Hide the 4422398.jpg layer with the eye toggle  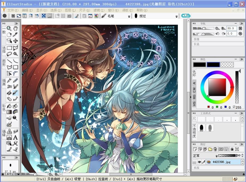pyautogui.click(x=199, y=162)
